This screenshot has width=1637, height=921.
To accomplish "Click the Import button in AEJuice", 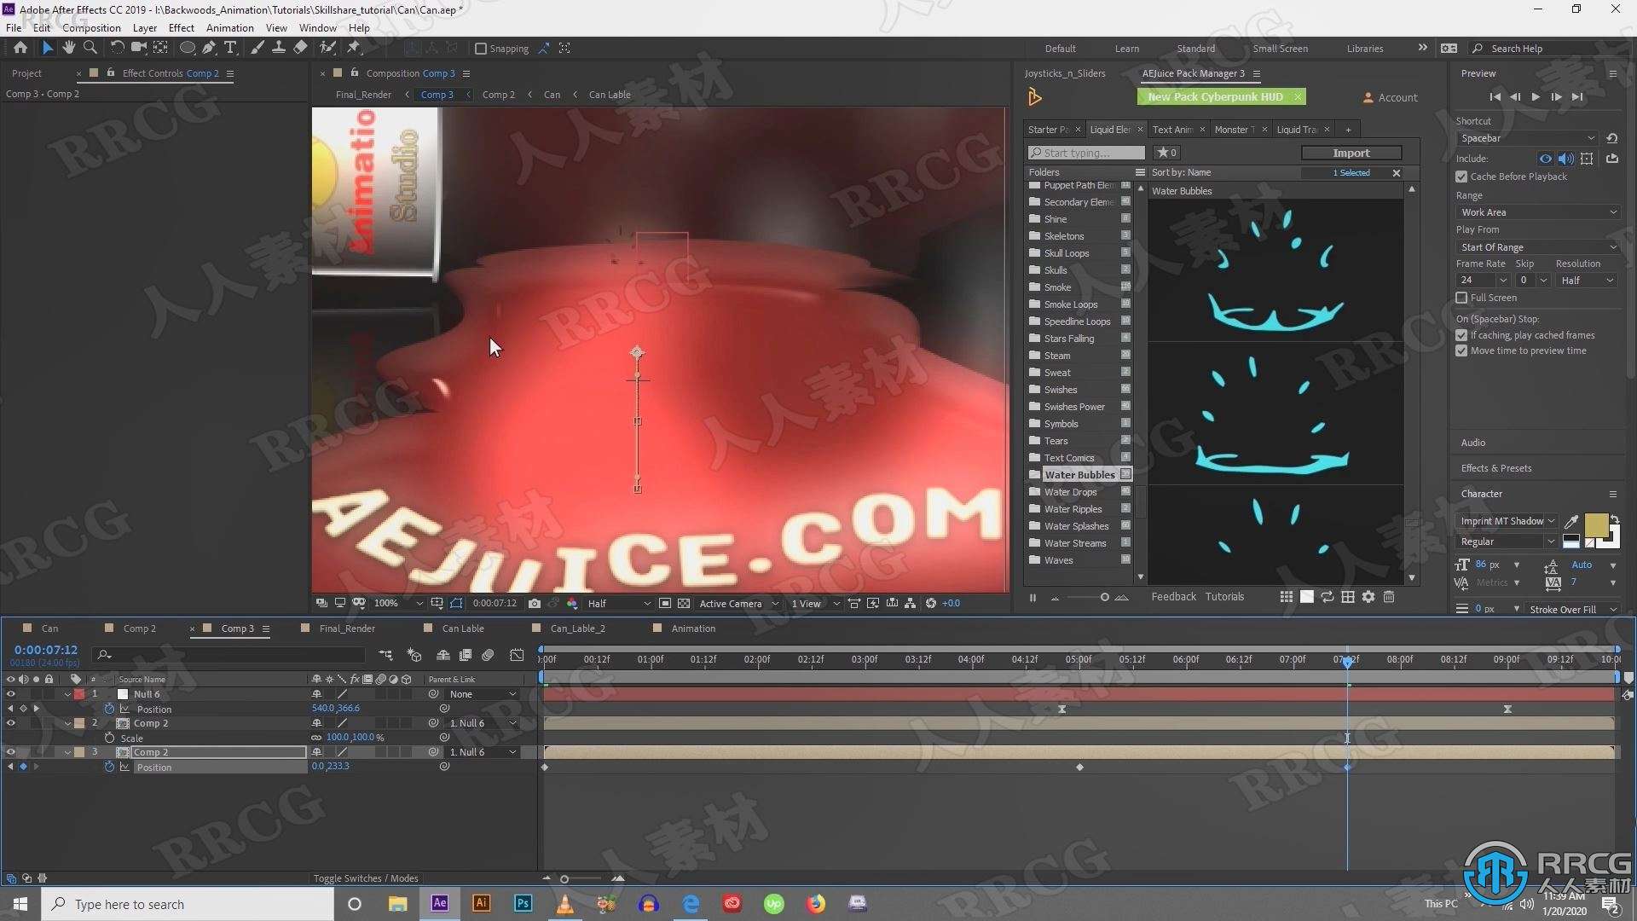I will (1351, 153).
